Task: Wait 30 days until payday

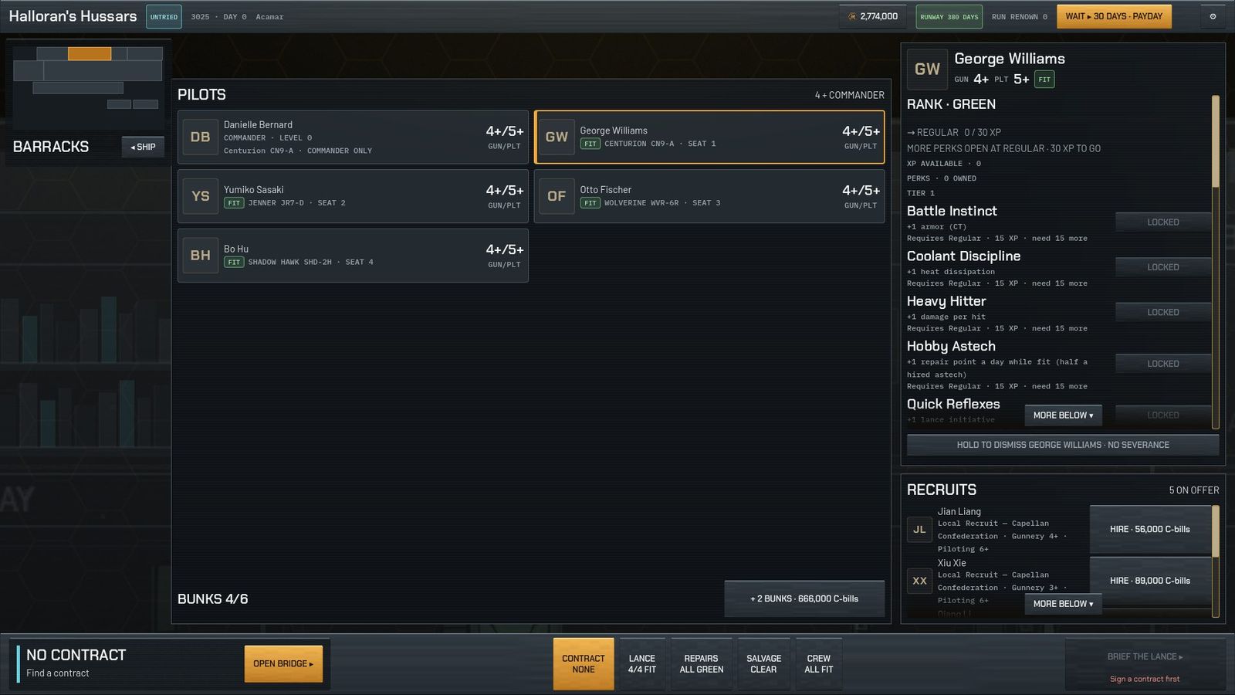Action: pos(1114,16)
